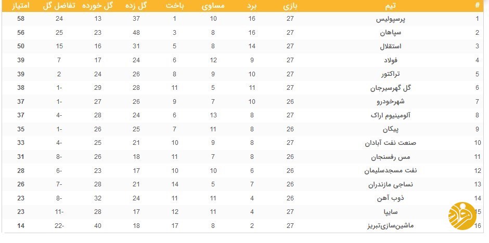Click the # rank column header

pyautogui.click(x=478, y=6)
